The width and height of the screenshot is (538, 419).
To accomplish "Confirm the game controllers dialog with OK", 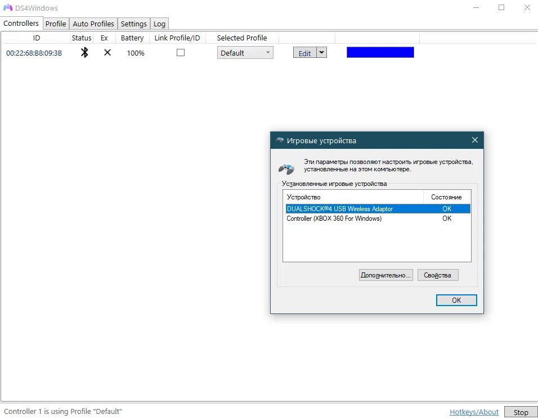I will point(456,300).
